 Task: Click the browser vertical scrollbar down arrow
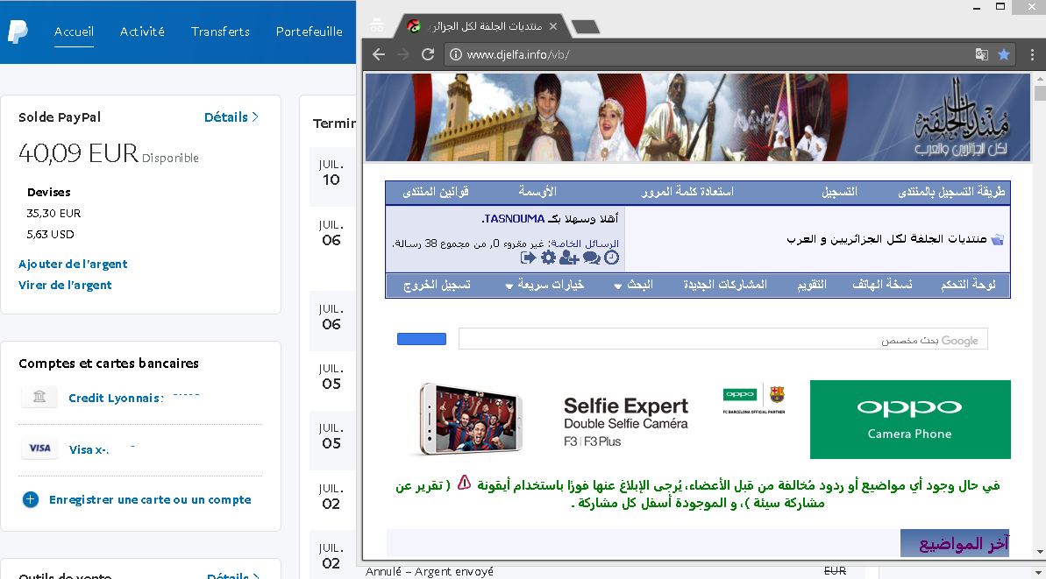coord(1040,553)
